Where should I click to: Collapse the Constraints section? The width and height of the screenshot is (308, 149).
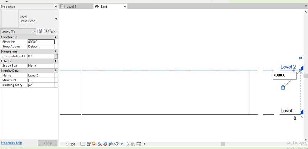(55, 37)
